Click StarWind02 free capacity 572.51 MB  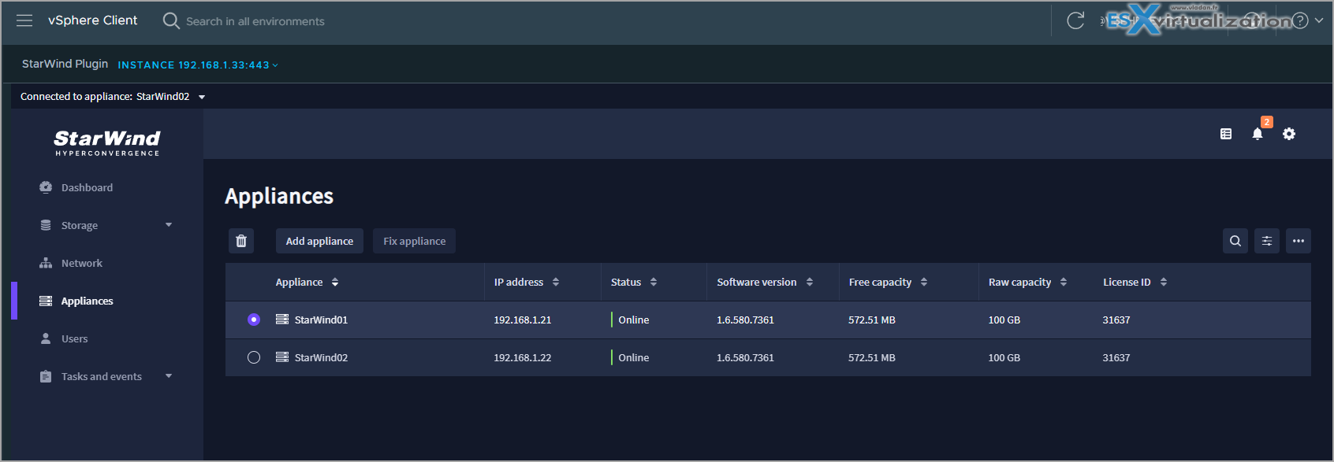point(872,357)
